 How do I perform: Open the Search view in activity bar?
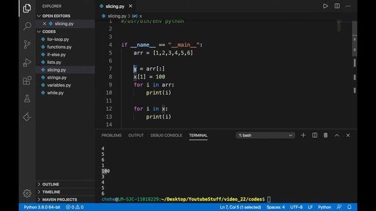[x=27, y=26]
